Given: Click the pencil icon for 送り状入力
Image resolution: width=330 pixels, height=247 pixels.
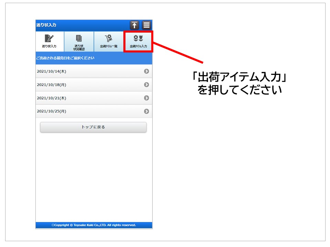Looking at the screenshot, I should pos(49,38).
